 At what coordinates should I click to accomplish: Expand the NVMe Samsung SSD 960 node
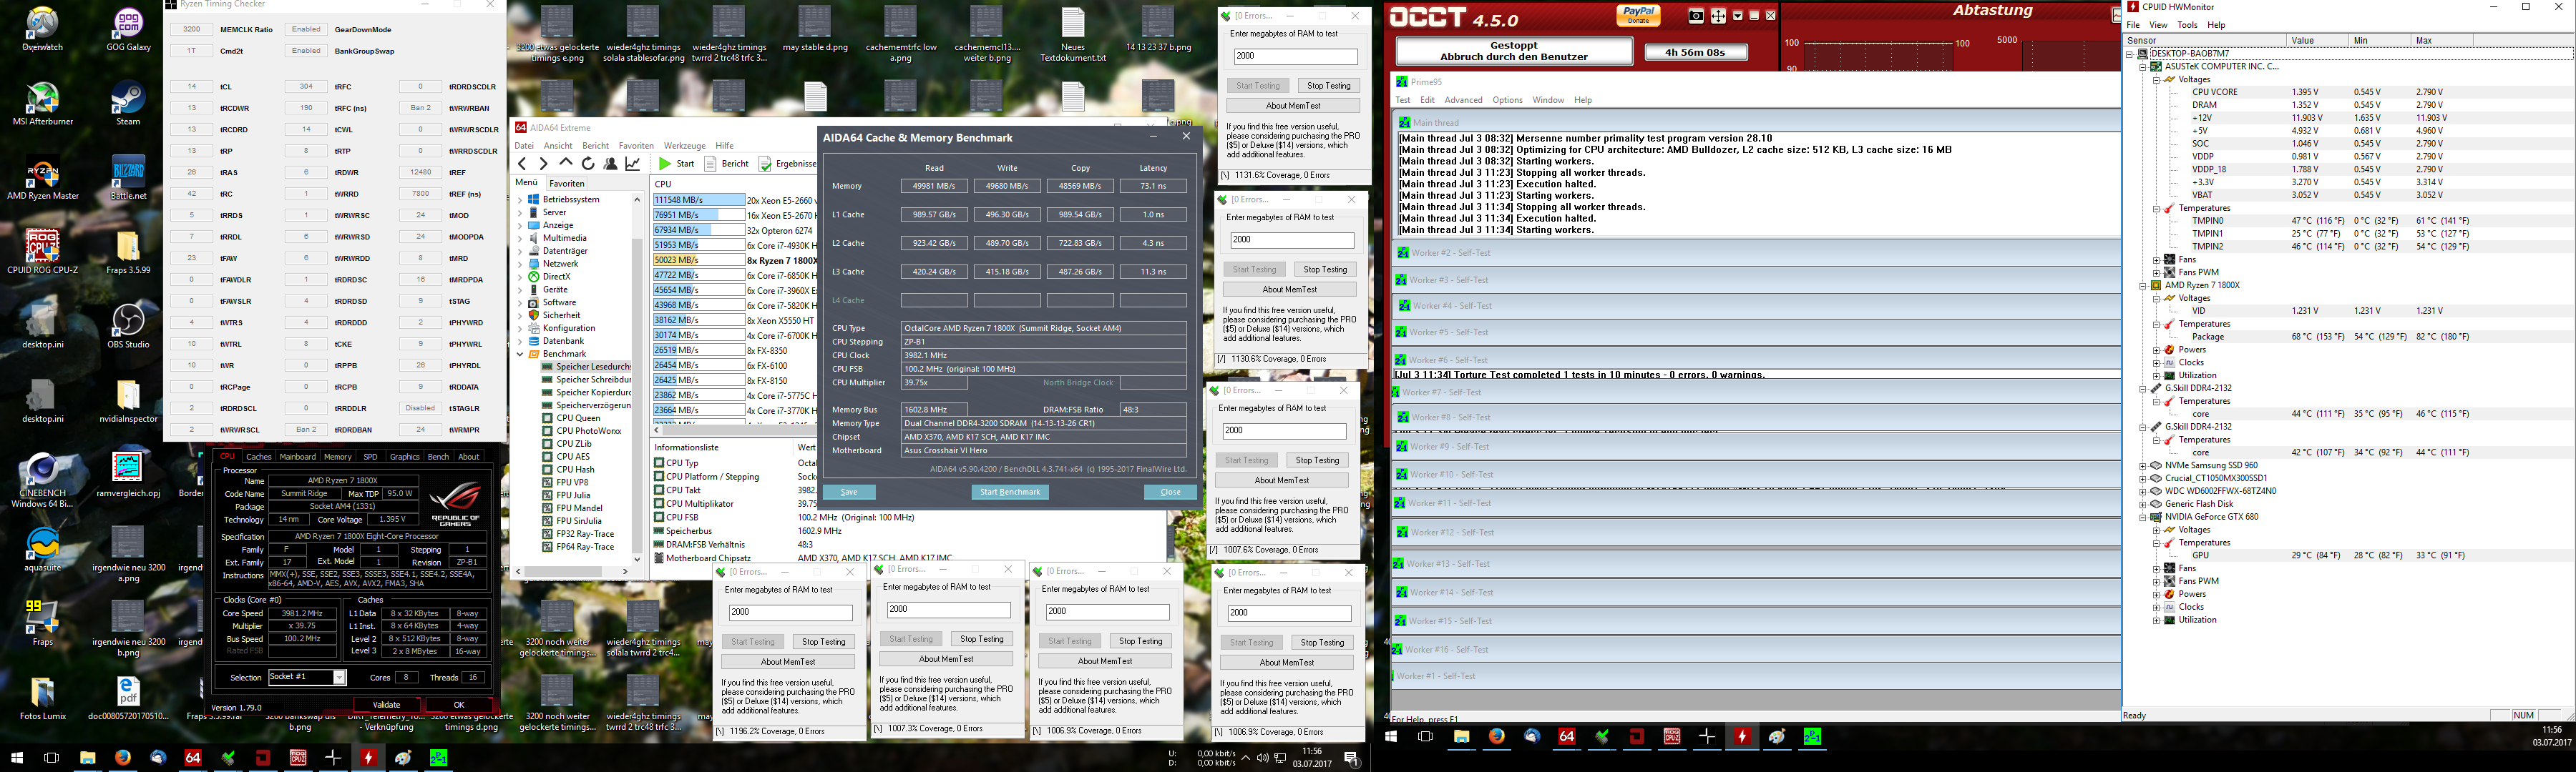pos(2142,465)
